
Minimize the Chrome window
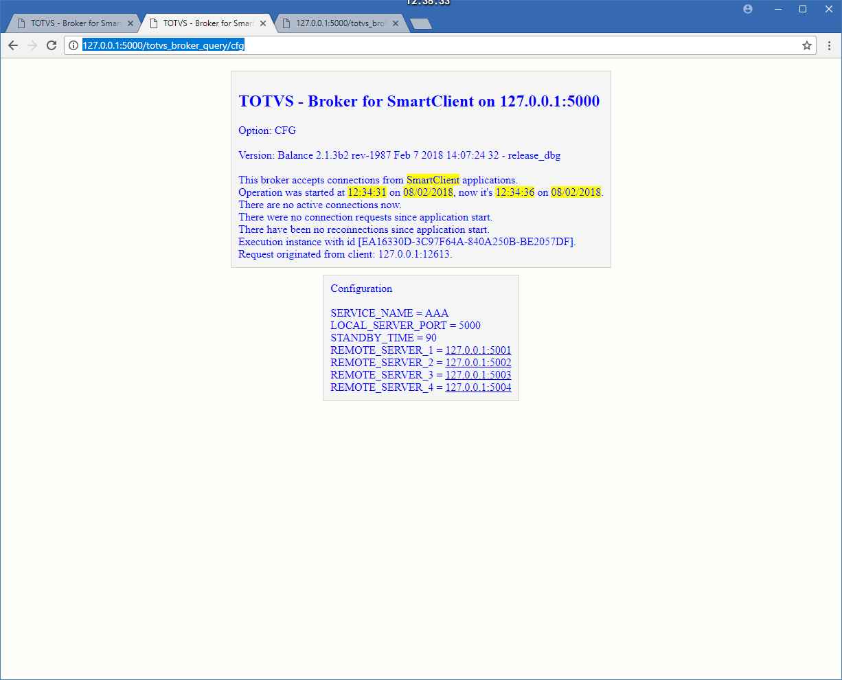click(x=777, y=9)
